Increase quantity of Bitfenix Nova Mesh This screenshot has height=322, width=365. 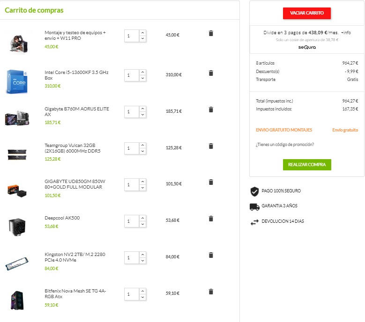(142, 291)
